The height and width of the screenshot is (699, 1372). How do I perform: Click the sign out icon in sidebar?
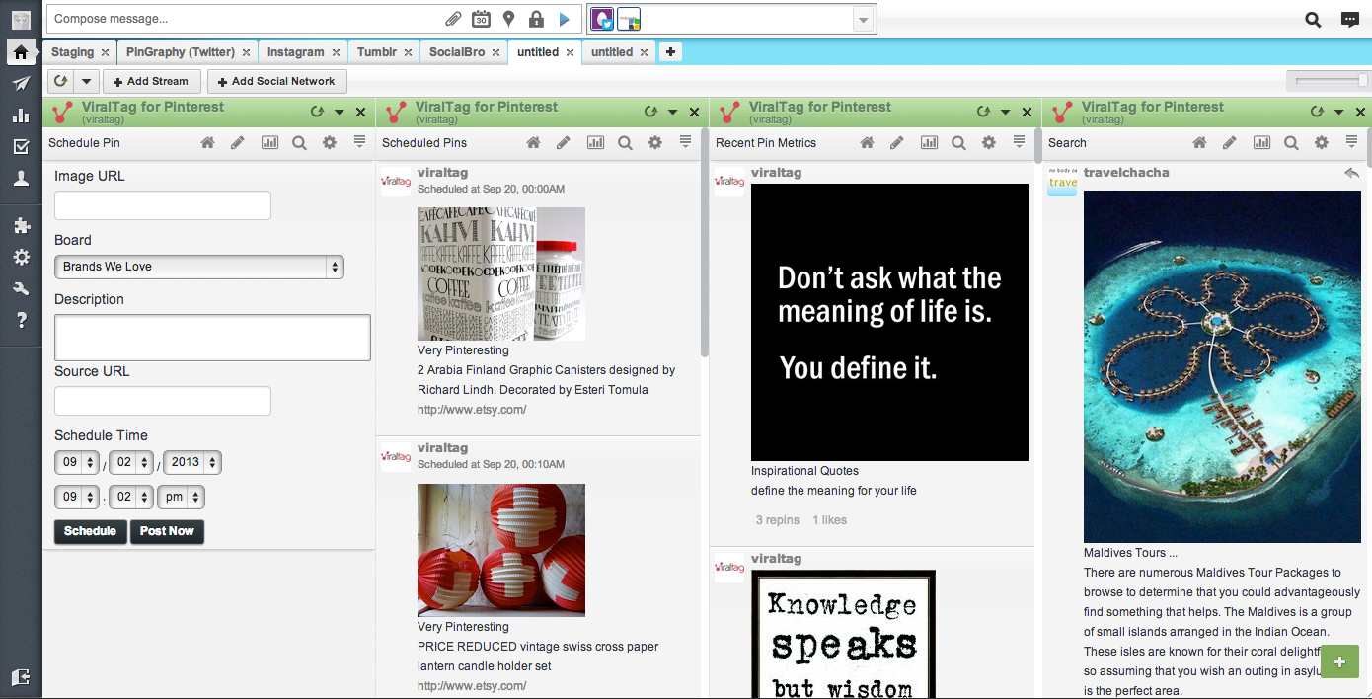click(x=21, y=677)
